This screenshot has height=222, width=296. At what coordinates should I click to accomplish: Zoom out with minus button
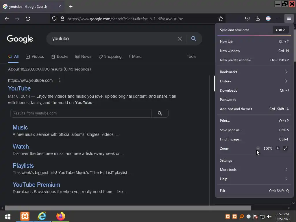[x=258, y=148]
